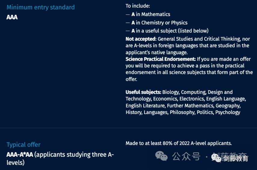Click the bold 'Not accepted' label
The height and width of the screenshot is (170, 257).
141,39
